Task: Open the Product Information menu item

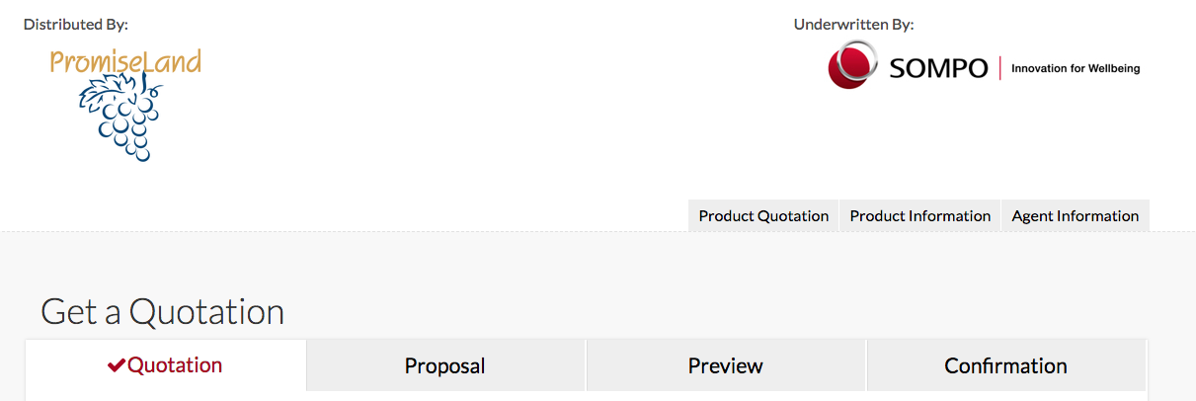Action: pos(919,216)
